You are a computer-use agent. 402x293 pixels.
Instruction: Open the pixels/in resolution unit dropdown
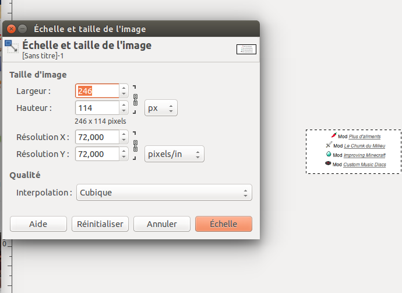click(x=174, y=154)
